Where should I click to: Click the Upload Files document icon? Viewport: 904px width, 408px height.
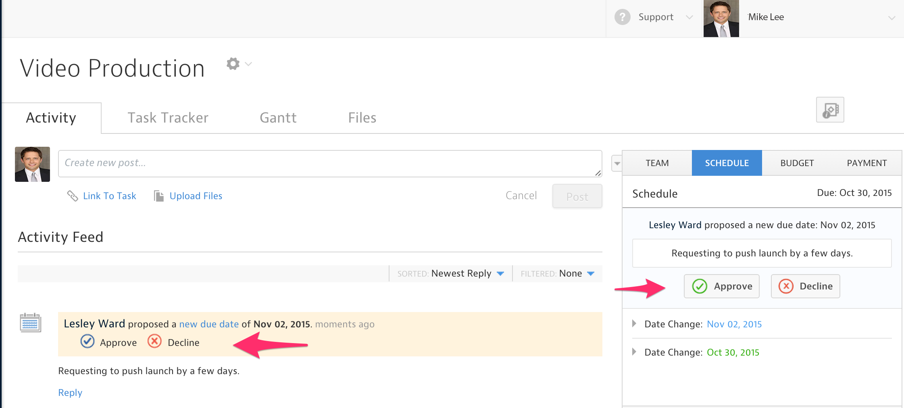(159, 196)
